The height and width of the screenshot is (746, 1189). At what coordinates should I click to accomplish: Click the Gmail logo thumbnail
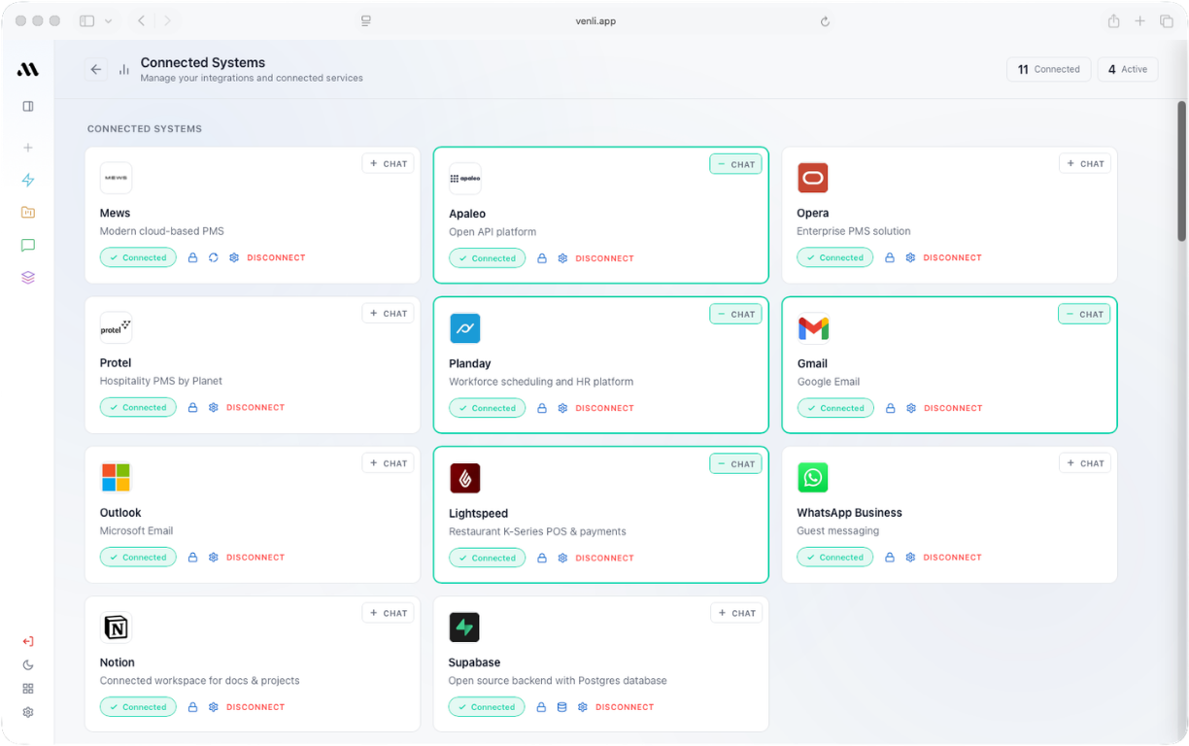[813, 328]
